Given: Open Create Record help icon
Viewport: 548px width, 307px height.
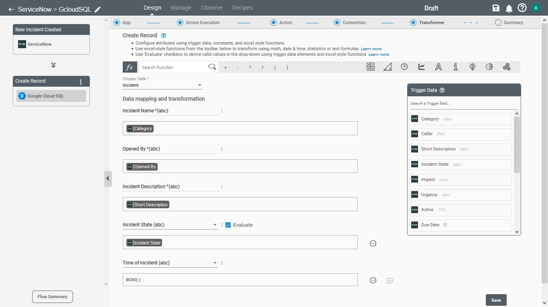Looking at the screenshot, I should click(x=163, y=35).
